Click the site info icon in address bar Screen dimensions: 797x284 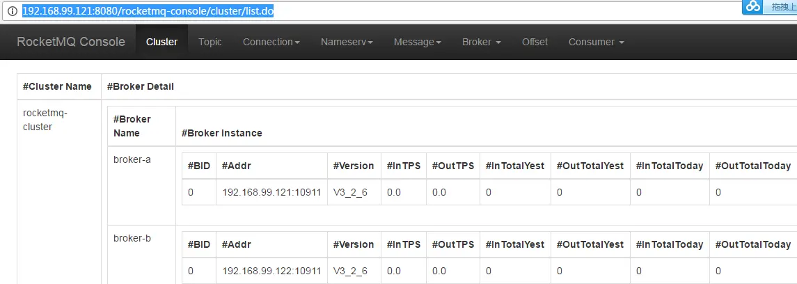point(13,11)
